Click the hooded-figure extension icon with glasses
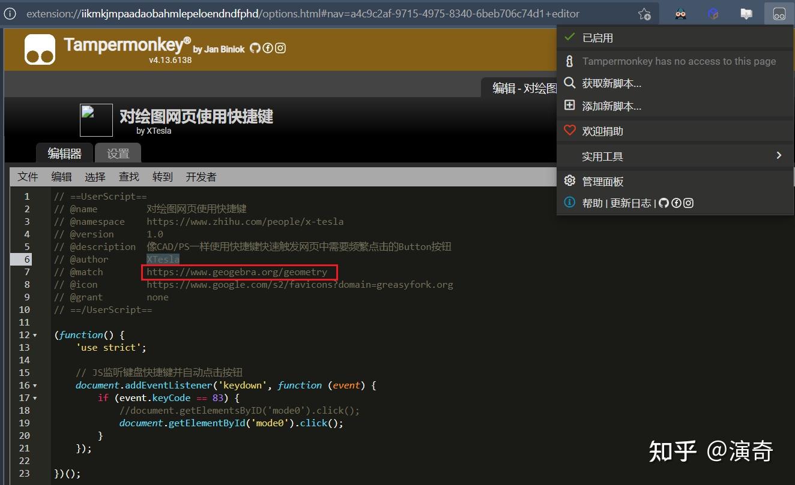795x485 pixels. [680, 14]
